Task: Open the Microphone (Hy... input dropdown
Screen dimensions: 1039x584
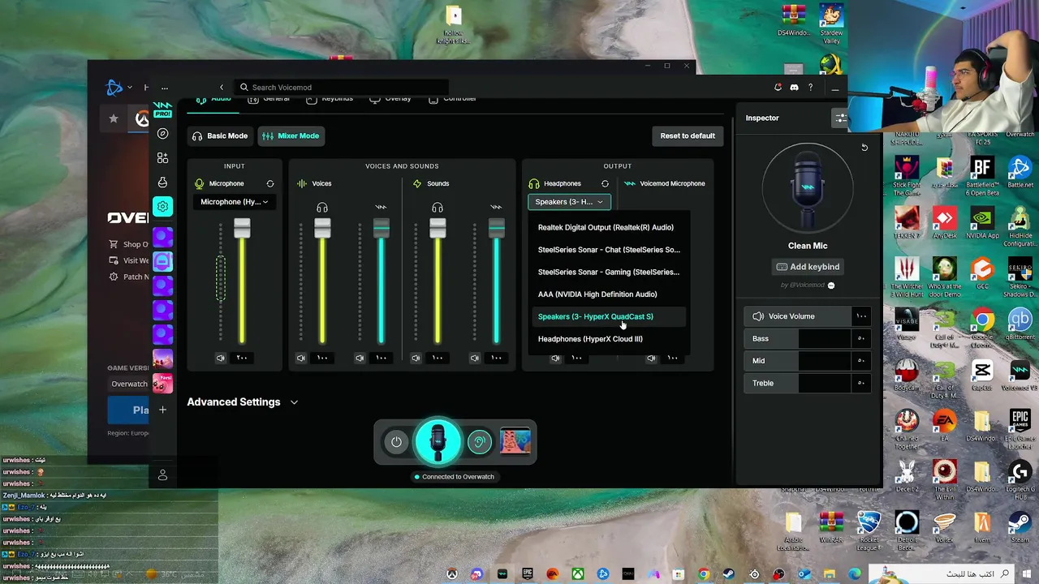Action: 235,202
